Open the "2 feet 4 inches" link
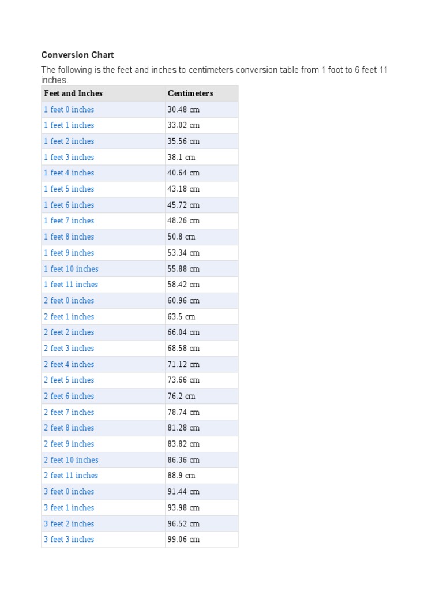The width and height of the screenshot is (443, 591). [69, 364]
